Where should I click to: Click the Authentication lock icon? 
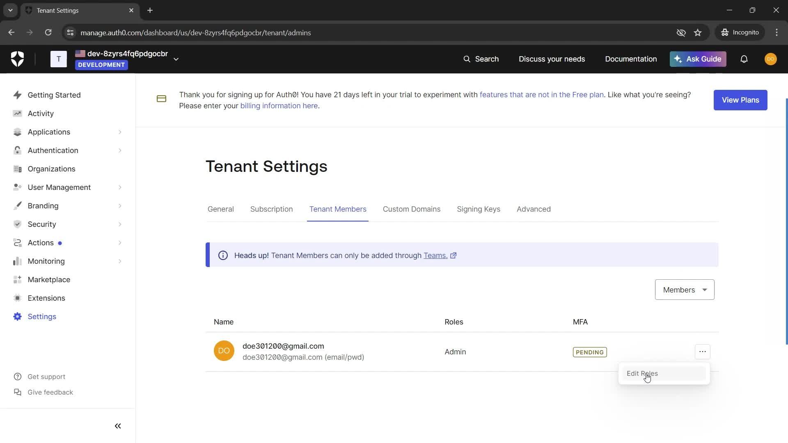tap(17, 150)
